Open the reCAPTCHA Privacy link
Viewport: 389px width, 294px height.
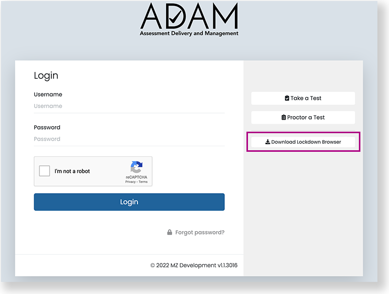coord(130,182)
